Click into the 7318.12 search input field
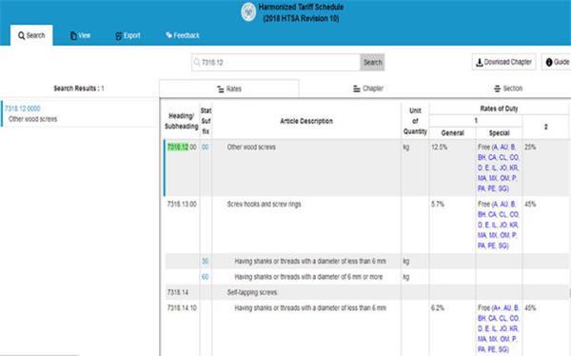571x356 pixels. (x=276, y=62)
